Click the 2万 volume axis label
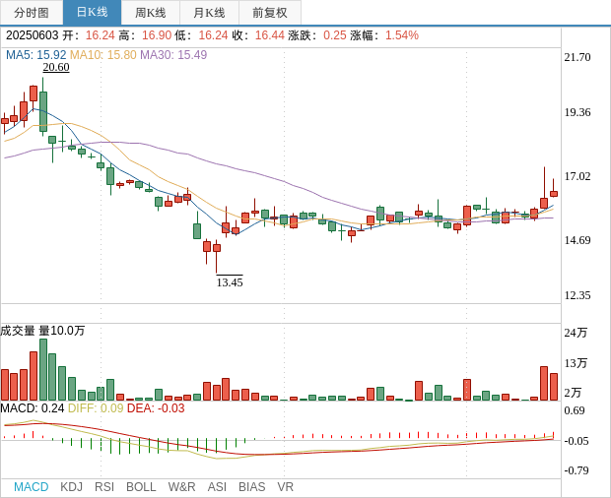The image size is (611, 498). pos(573,393)
